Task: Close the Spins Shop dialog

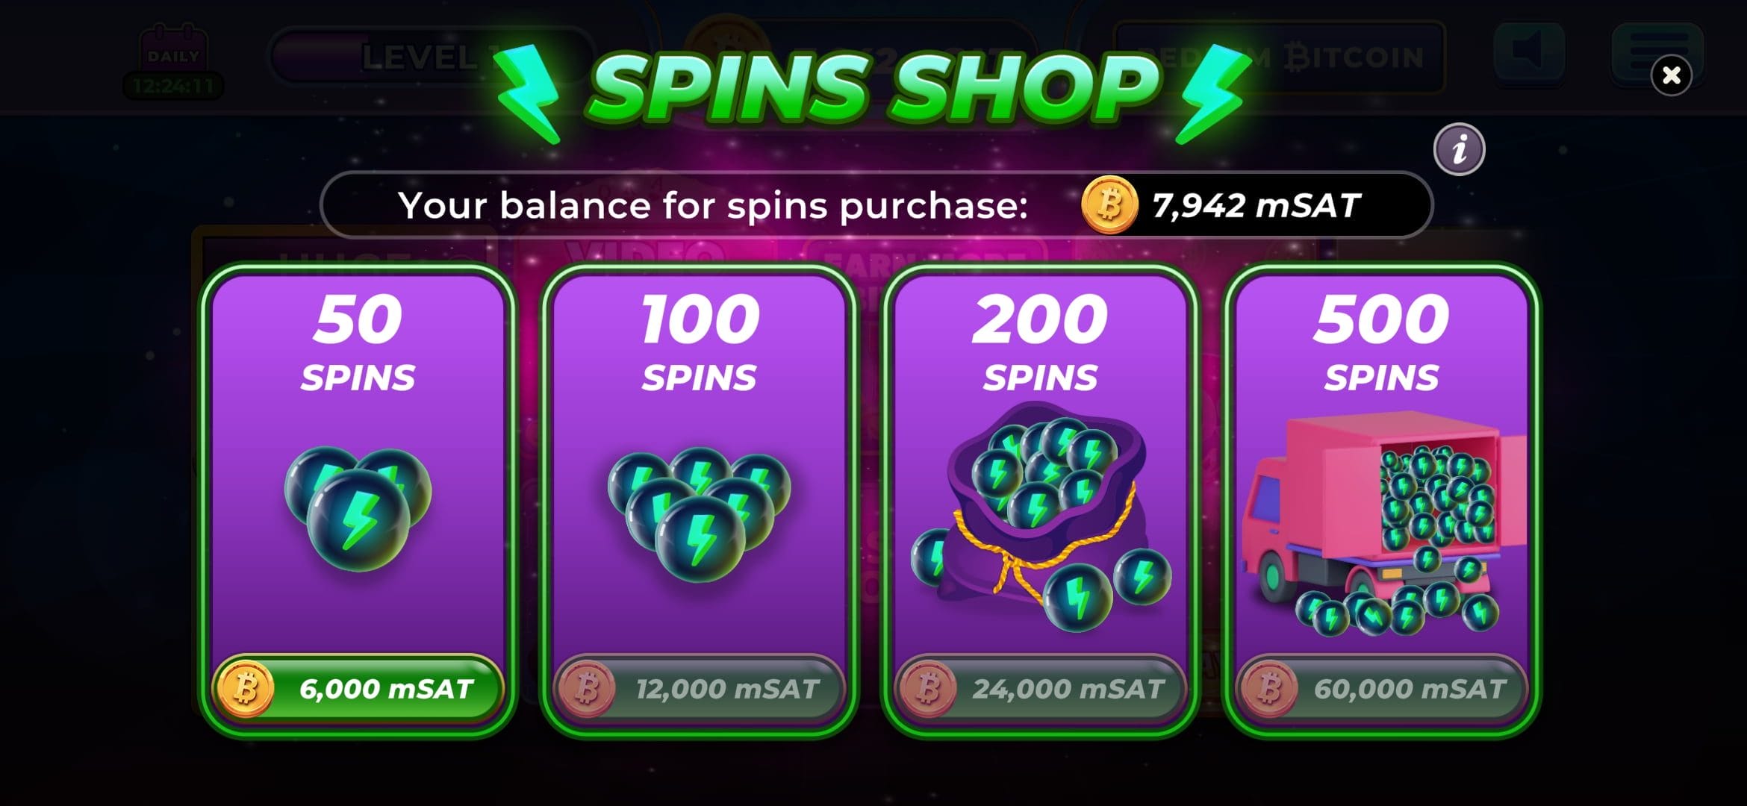Action: pos(1671,75)
